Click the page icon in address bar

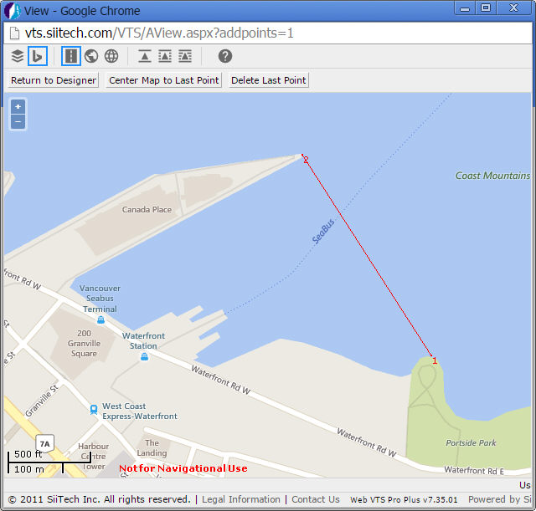pos(14,33)
